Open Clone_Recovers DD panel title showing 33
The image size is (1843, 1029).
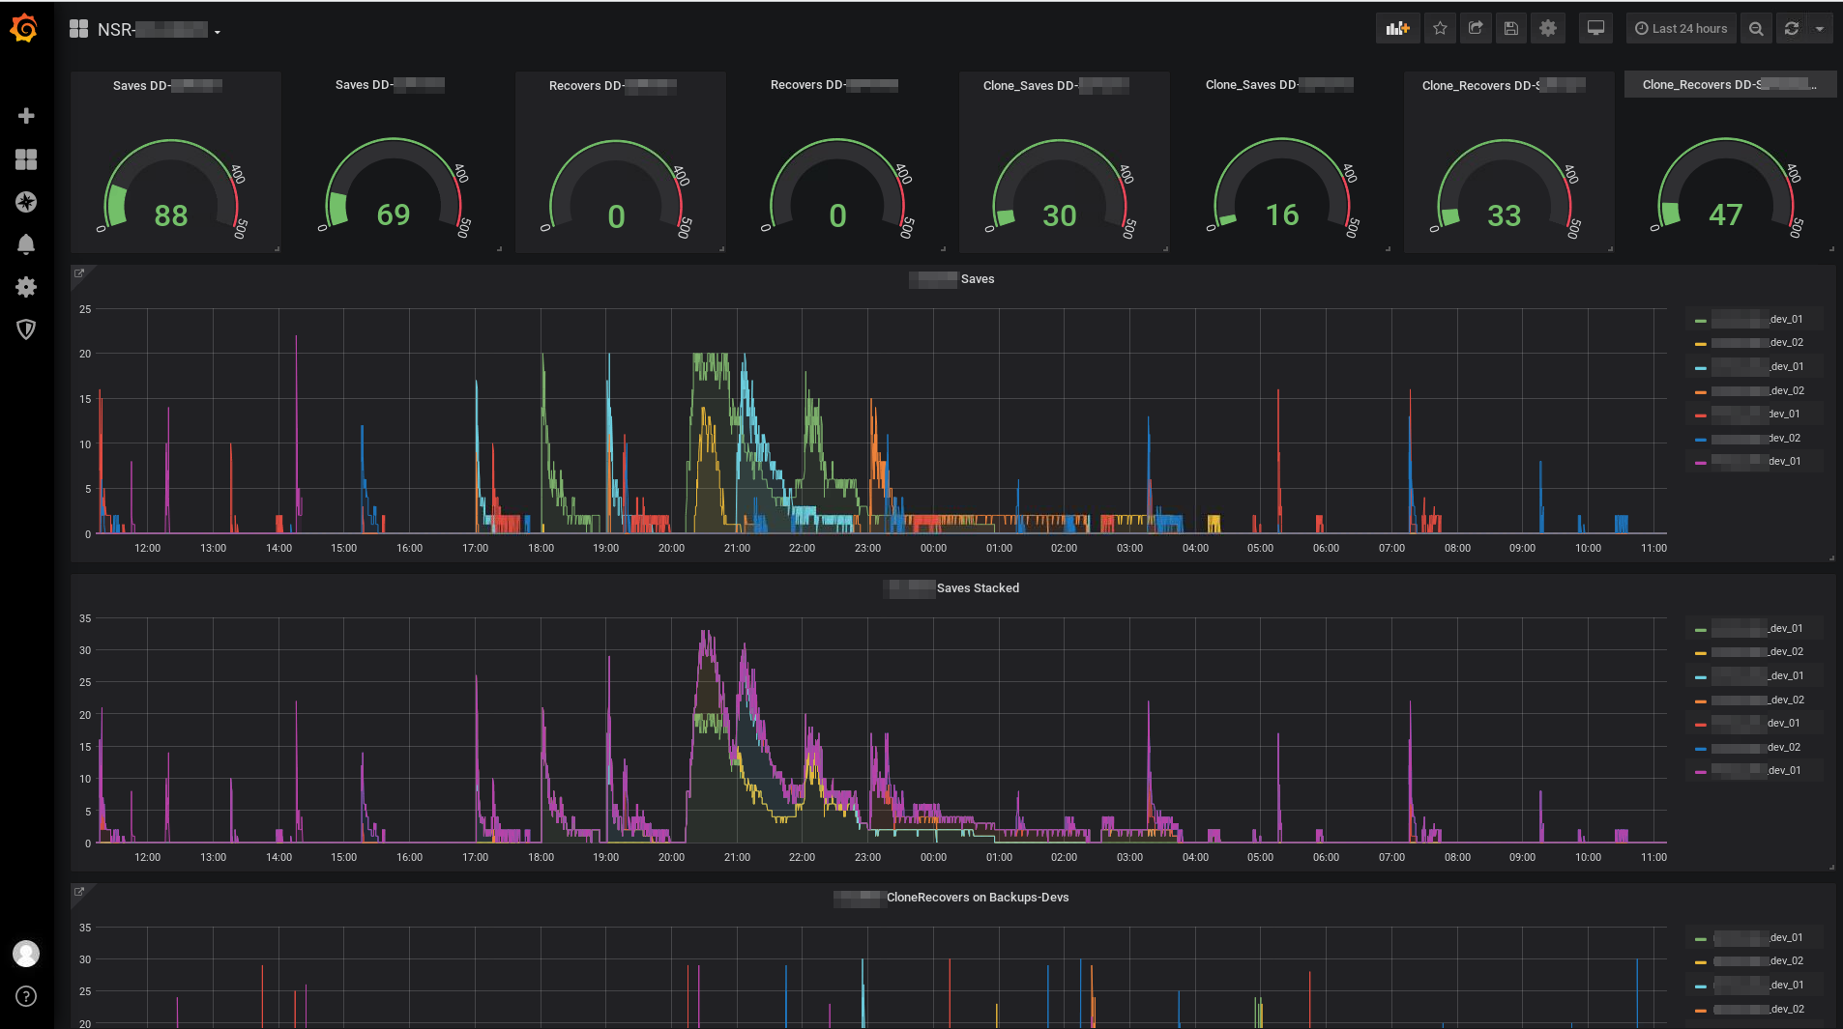(x=1504, y=85)
